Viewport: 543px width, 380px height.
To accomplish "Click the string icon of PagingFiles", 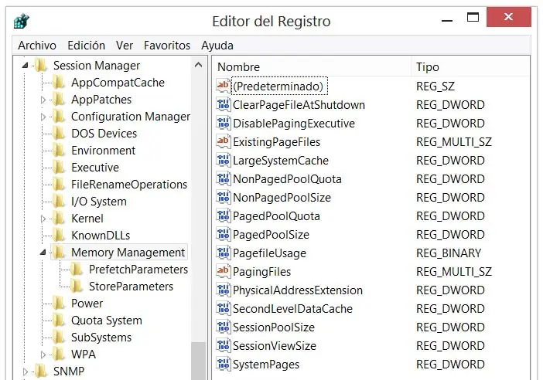I will [x=224, y=271].
